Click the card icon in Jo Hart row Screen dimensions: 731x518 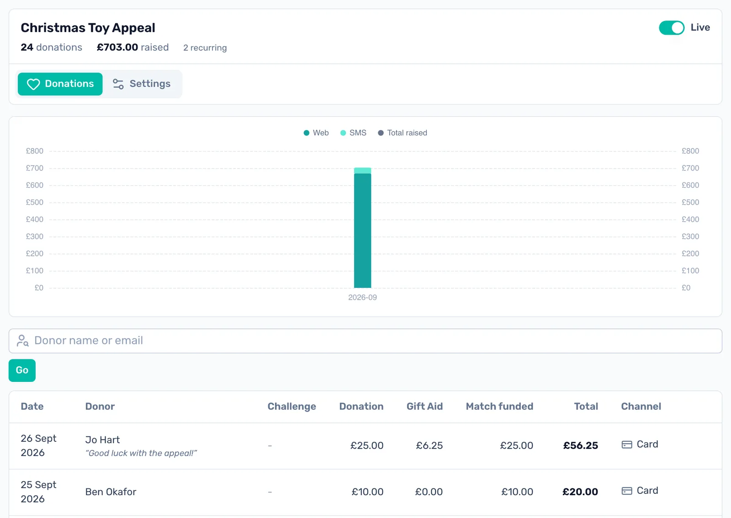[x=627, y=444]
